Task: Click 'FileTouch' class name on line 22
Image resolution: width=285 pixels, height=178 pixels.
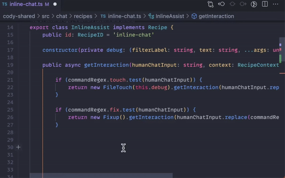Action: [x=117, y=87]
